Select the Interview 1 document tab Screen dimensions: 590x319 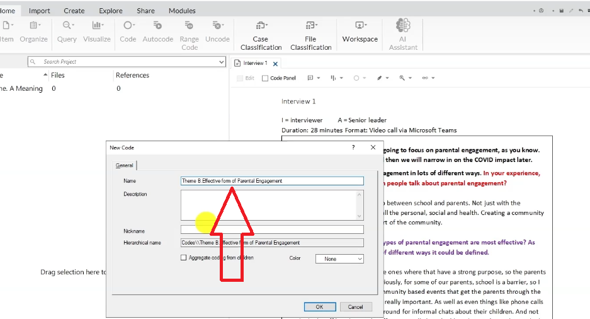pos(255,63)
